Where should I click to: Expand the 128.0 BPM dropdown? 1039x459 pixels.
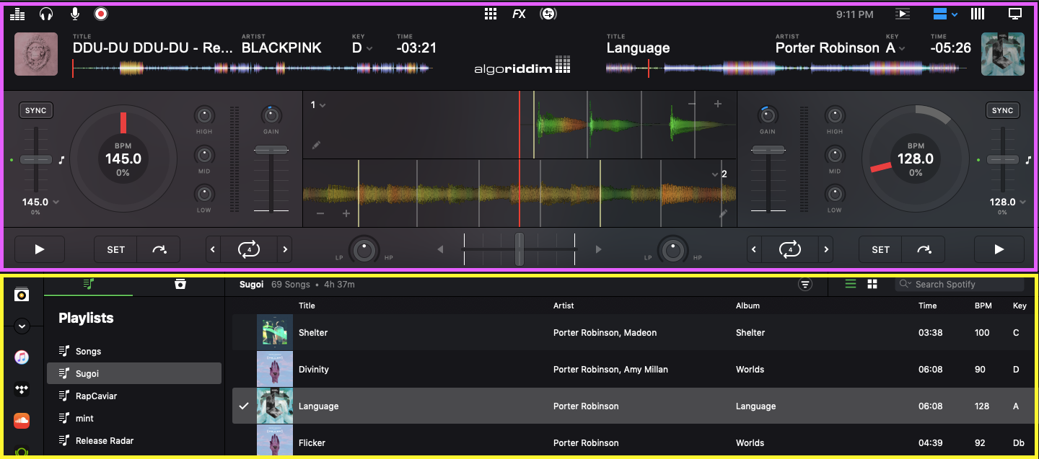[x=1008, y=202]
